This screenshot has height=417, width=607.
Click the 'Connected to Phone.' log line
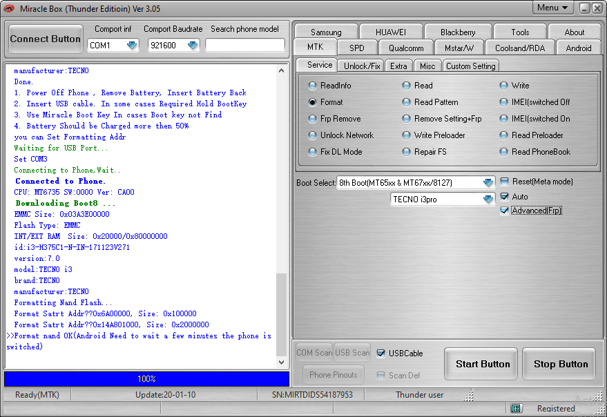(x=60, y=181)
